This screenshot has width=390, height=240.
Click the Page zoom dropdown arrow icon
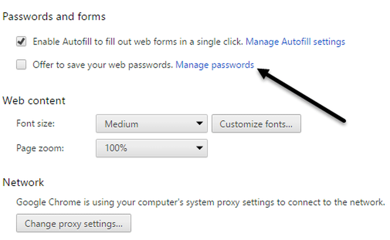point(199,148)
